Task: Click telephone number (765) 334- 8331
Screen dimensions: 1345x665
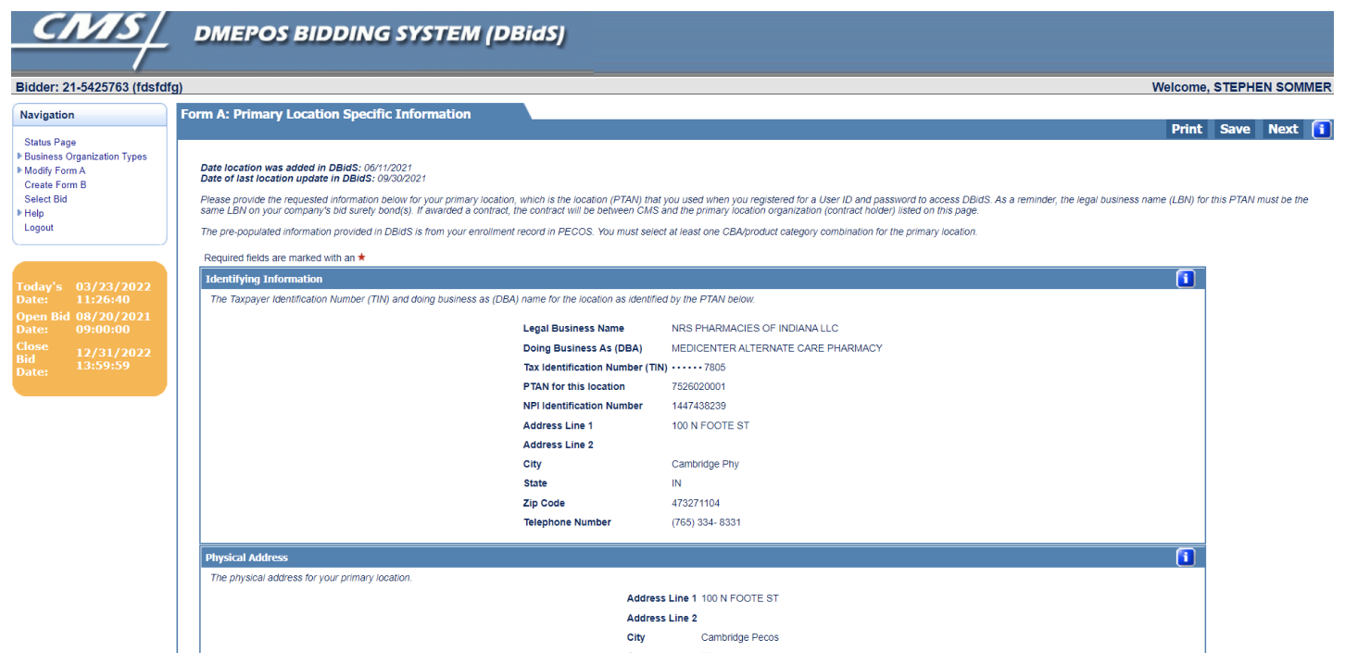Action: [706, 522]
